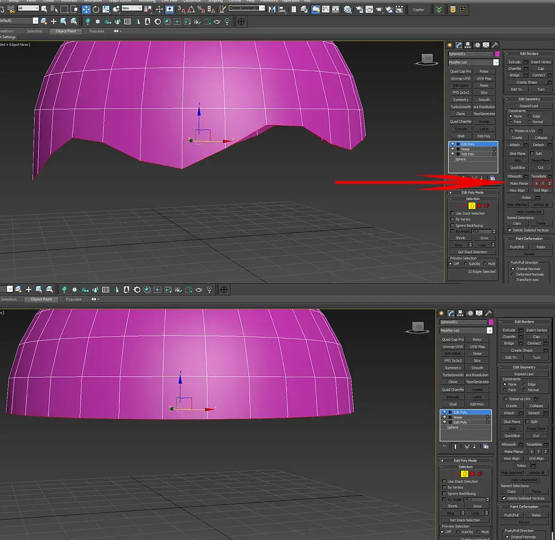
Task: Open the Rendered Frame Window icon
Action: [369, 9]
